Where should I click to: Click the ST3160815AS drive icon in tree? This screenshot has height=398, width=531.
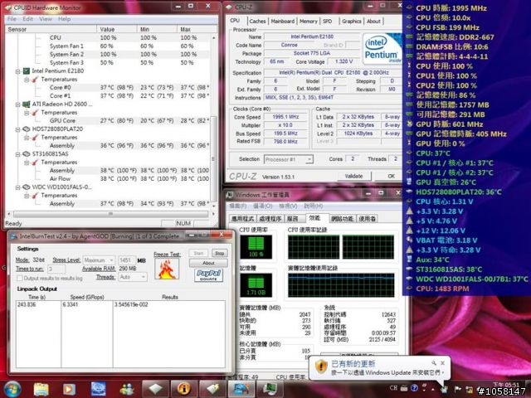click(x=27, y=154)
